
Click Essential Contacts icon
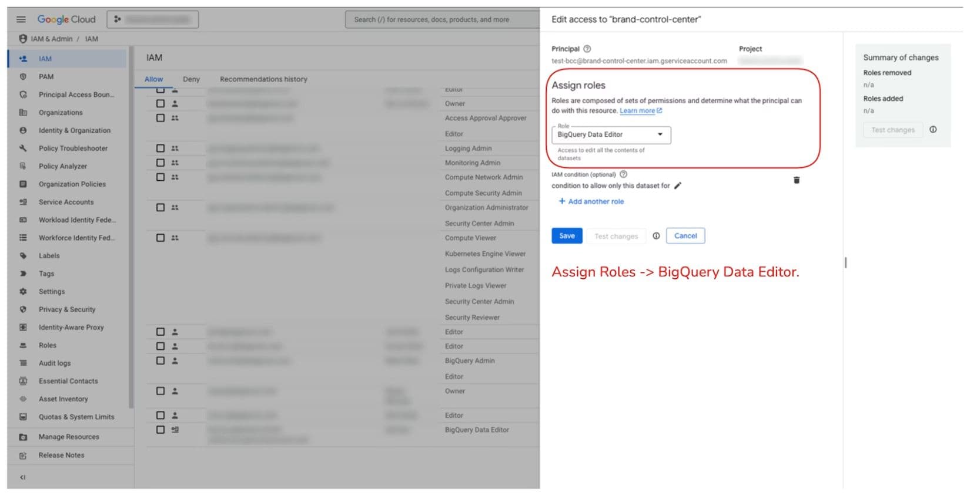(x=23, y=381)
